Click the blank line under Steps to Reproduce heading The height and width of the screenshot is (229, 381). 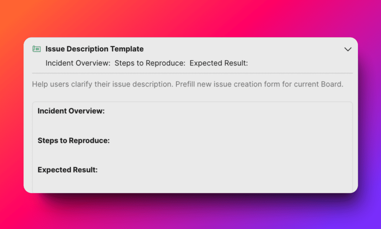[149, 155]
